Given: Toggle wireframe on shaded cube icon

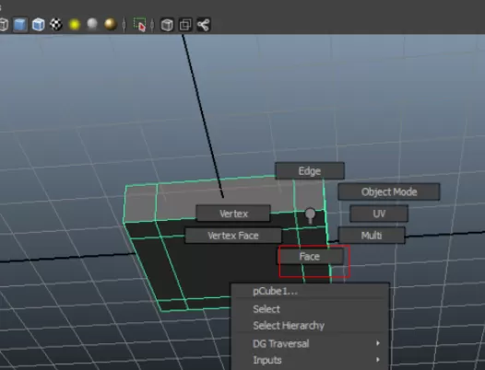Looking at the screenshot, I should pyautogui.click(x=39, y=25).
